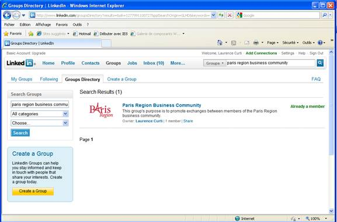Open Inbox (10) messages

point(154,63)
